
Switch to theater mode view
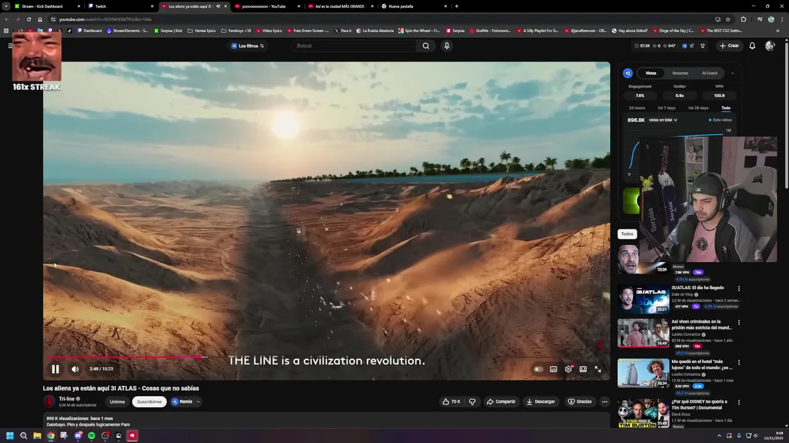(x=583, y=369)
